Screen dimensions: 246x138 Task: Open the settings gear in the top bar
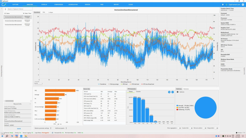[243, 5]
